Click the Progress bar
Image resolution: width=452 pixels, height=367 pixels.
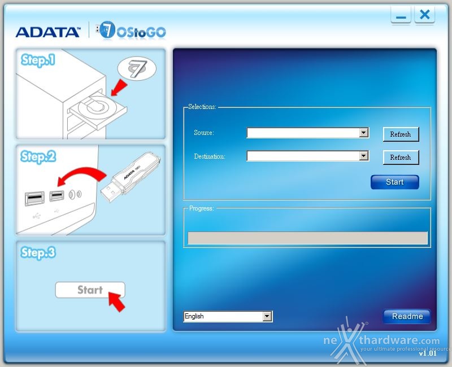pos(307,238)
